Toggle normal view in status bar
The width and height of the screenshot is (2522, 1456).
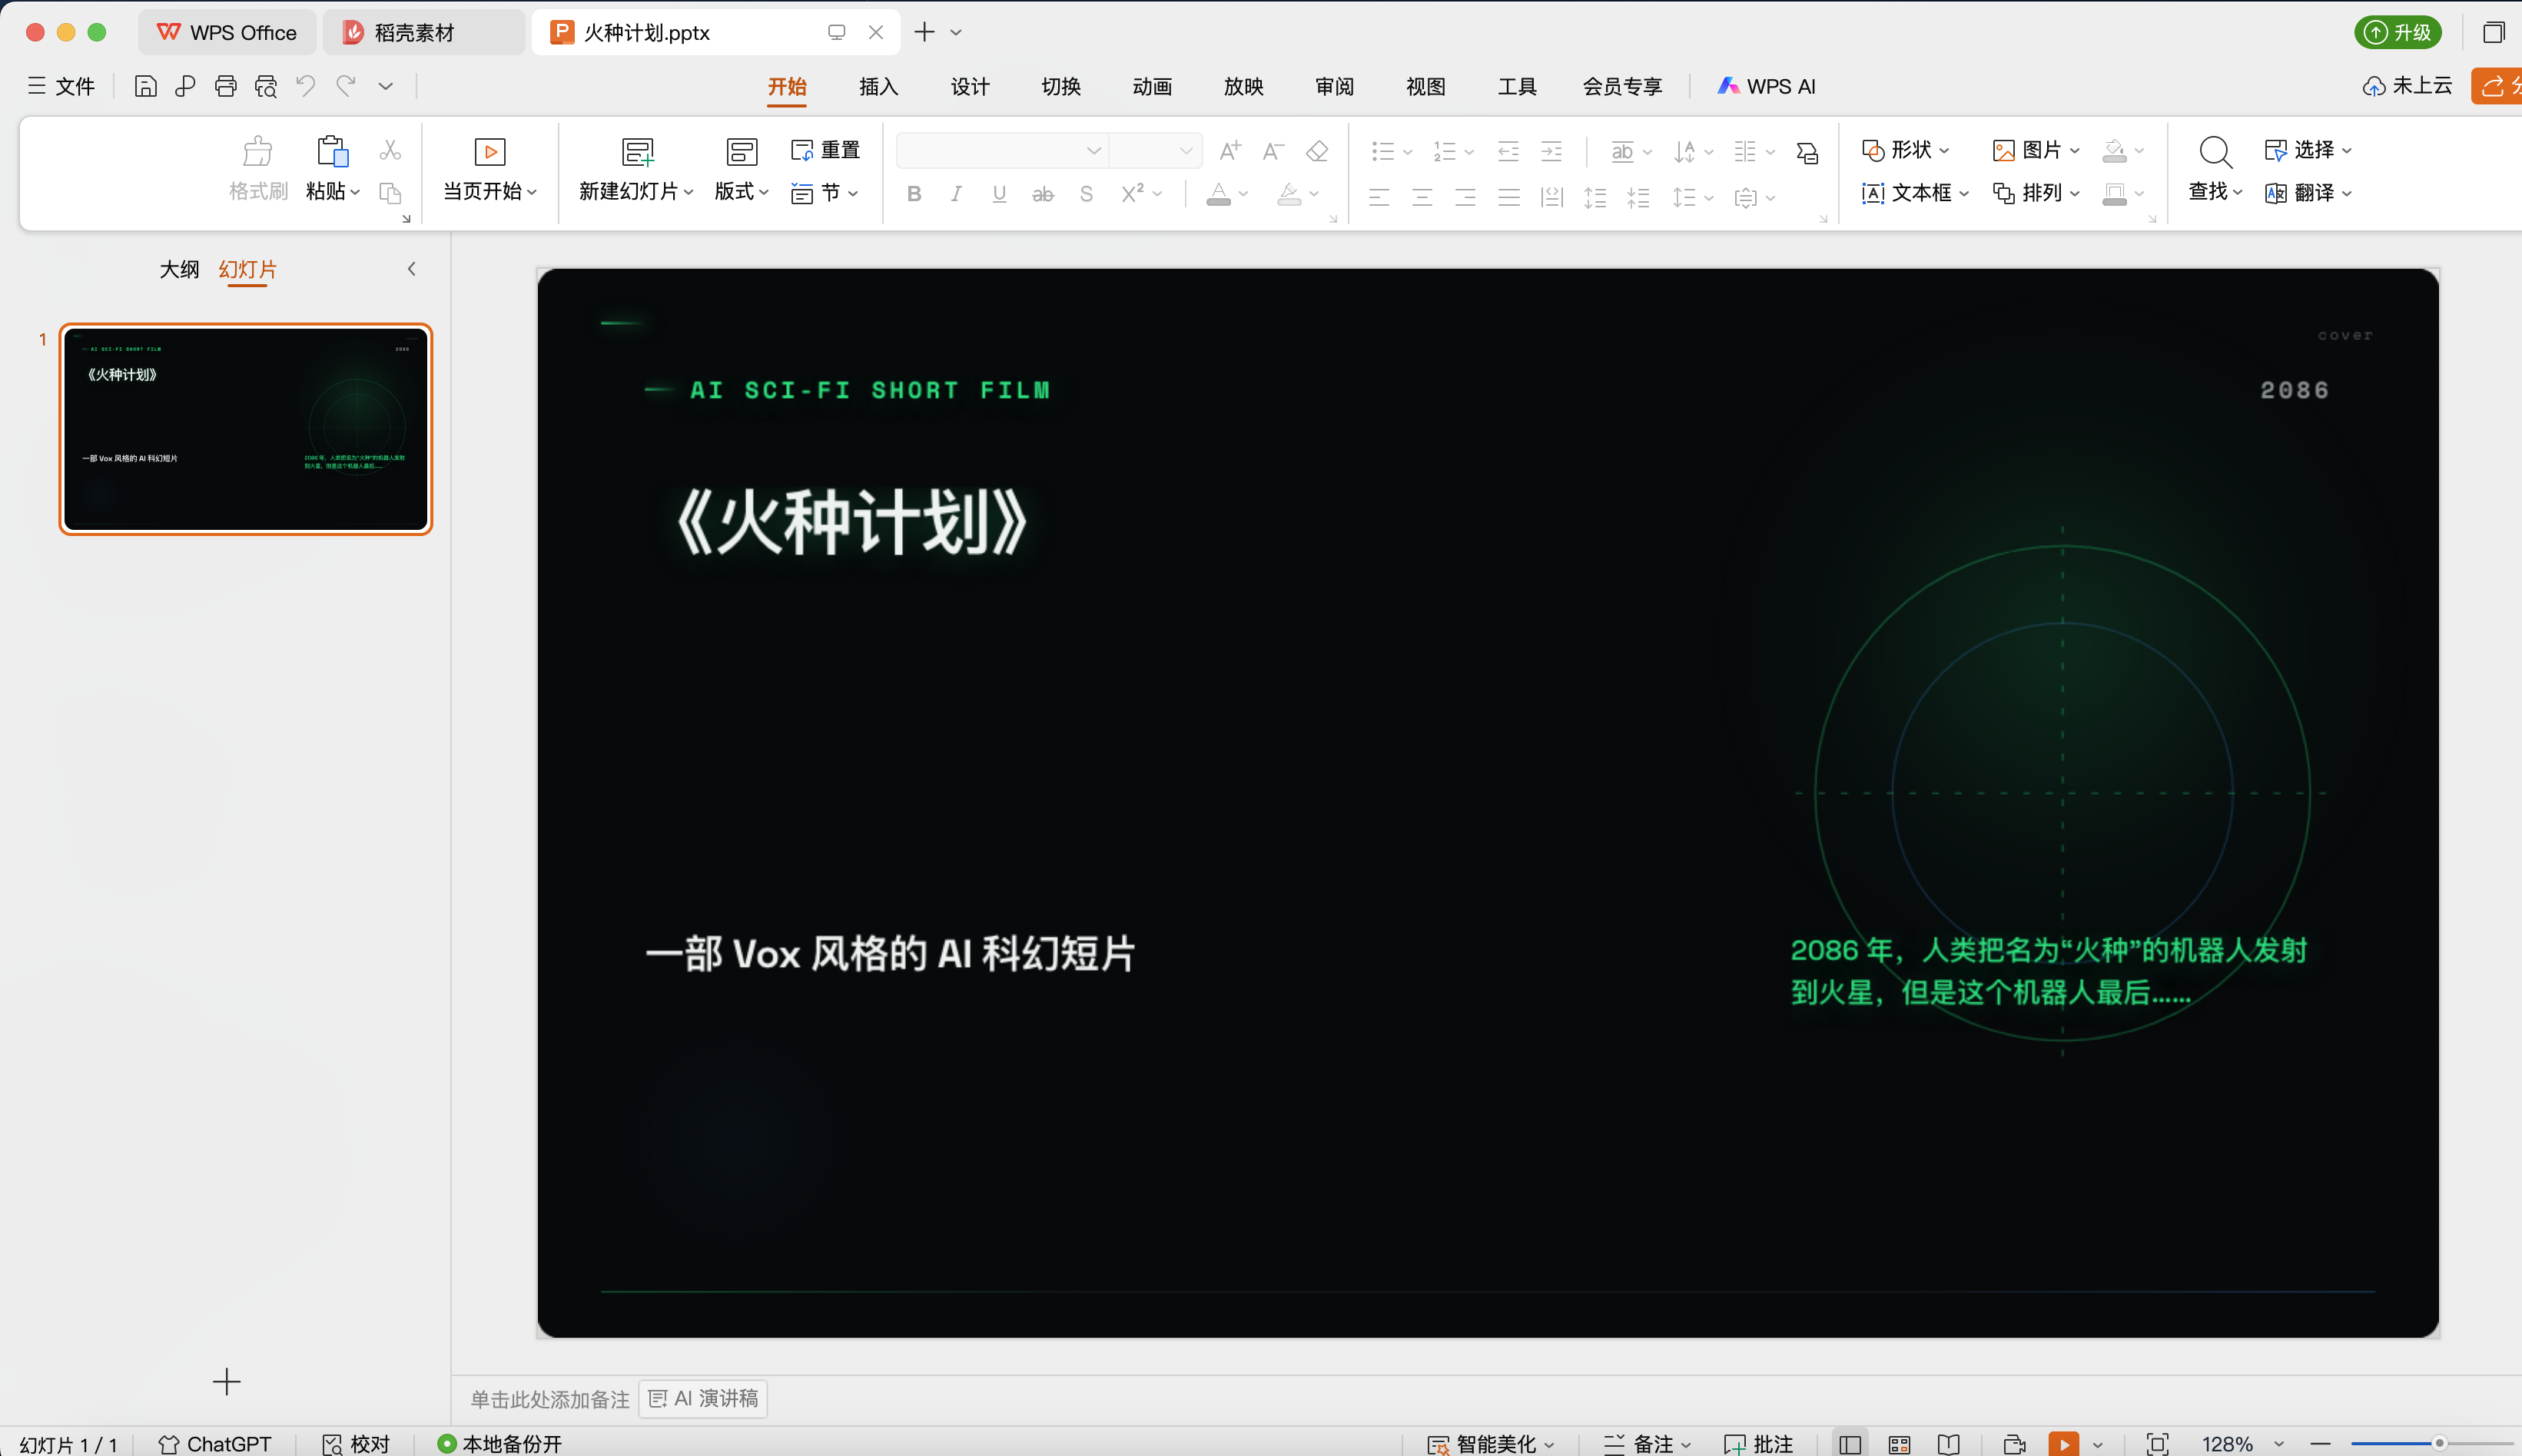point(1850,1444)
